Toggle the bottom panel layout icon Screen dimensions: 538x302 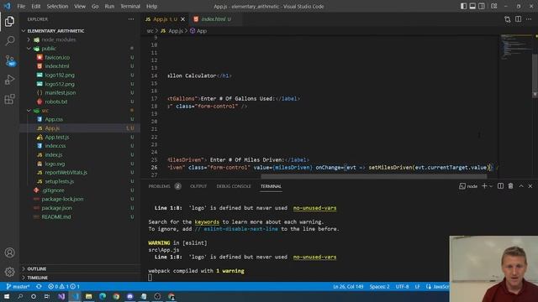coord(472,6)
